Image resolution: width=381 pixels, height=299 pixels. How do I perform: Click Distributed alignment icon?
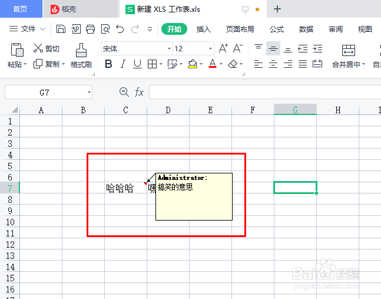317,64
